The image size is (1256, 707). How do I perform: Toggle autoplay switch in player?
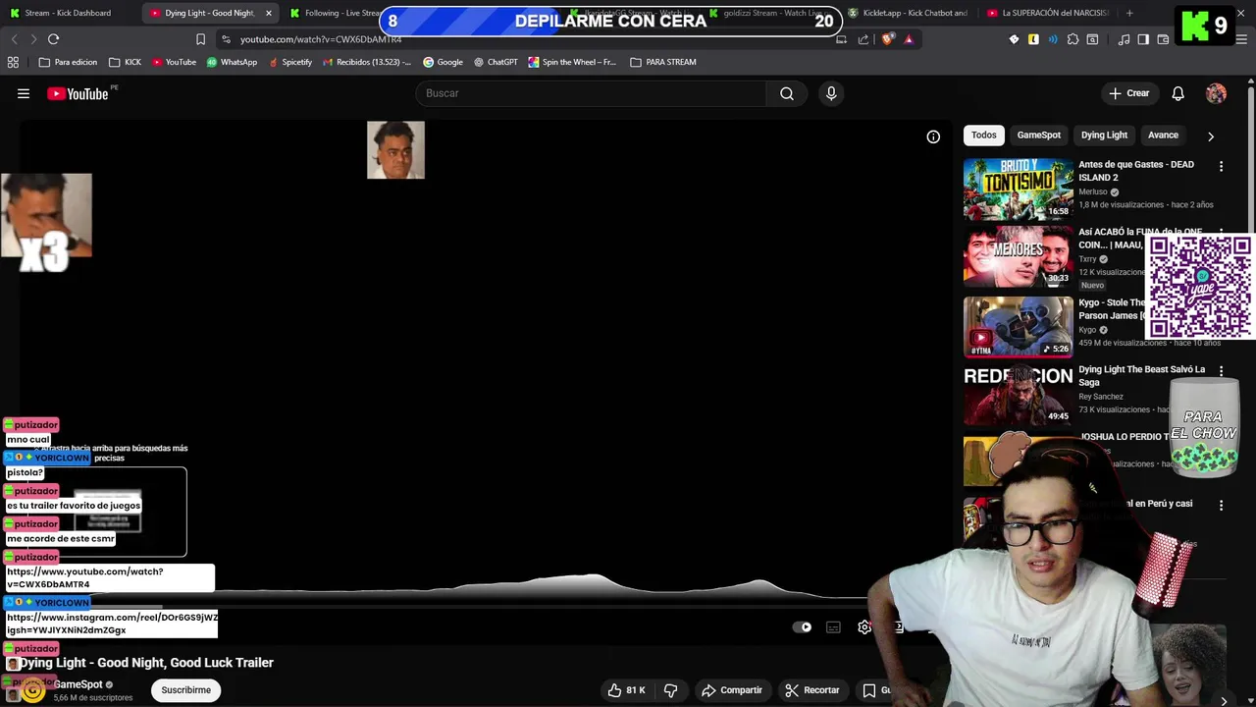coord(803,627)
